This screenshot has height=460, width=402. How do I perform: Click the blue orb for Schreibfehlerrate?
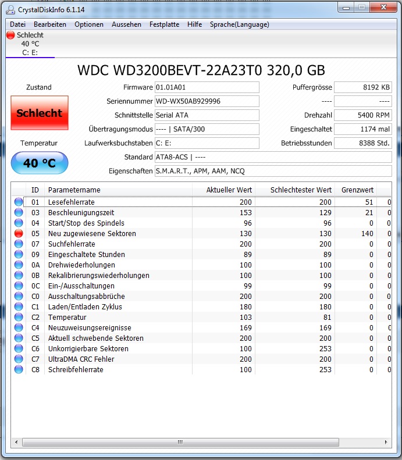19,369
